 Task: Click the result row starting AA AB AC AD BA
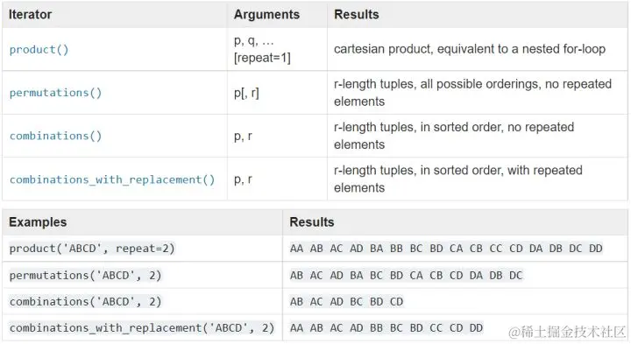(x=446, y=249)
